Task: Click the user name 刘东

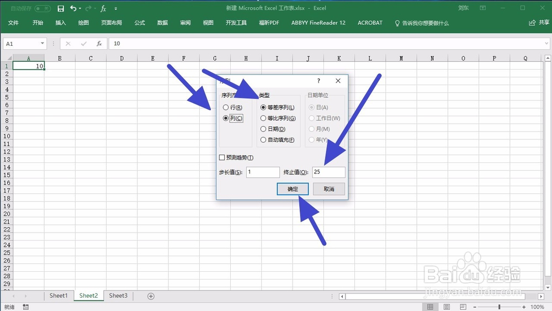Action: click(x=463, y=8)
